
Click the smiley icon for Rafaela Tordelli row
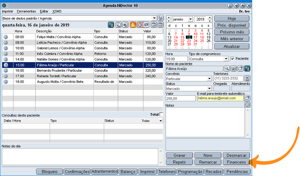click(x=6, y=76)
